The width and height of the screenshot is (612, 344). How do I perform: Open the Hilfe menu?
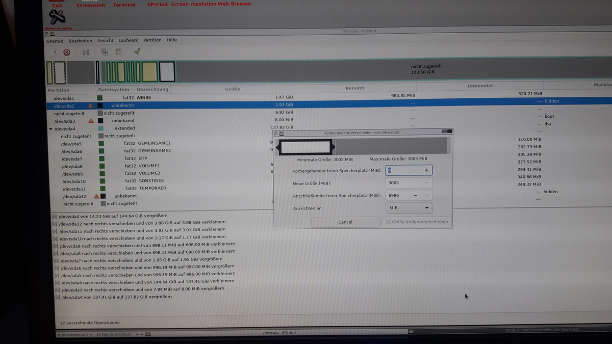point(172,40)
